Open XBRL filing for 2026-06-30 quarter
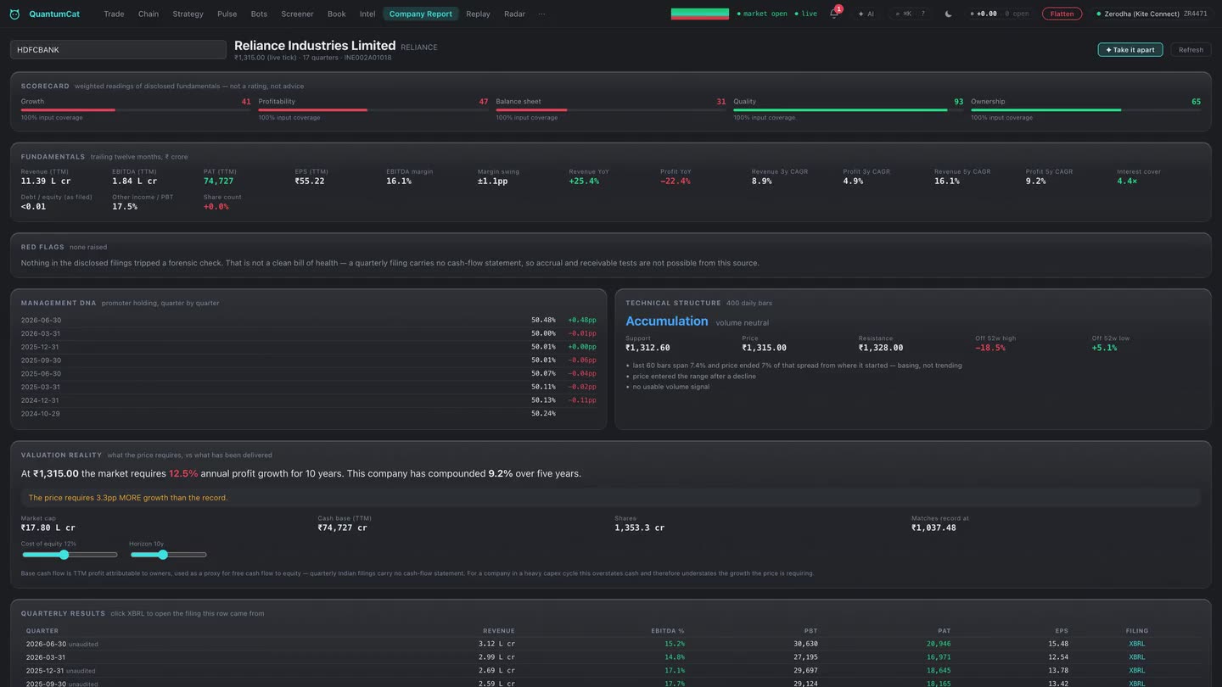 tap(1136, 644)
